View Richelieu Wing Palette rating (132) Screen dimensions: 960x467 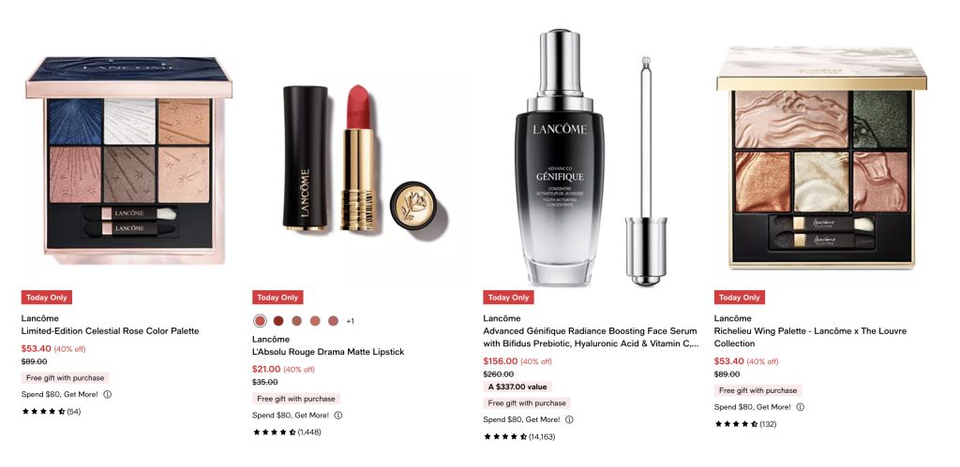point(745,424)
